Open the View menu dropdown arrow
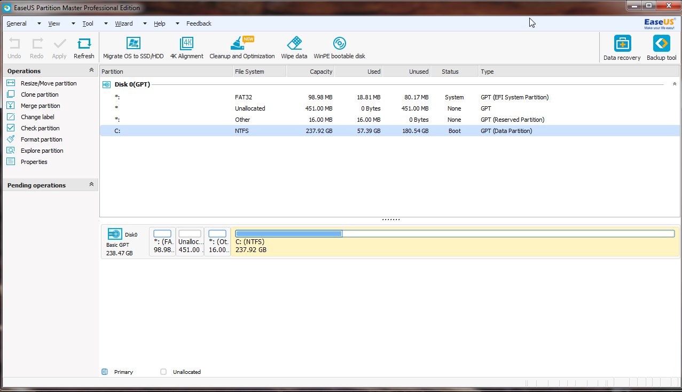 point(73,23)
